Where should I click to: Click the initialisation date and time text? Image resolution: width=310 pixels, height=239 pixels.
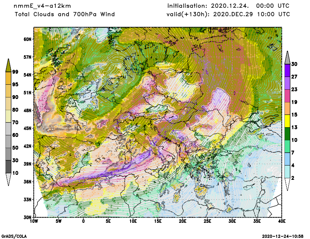[228, 6]
